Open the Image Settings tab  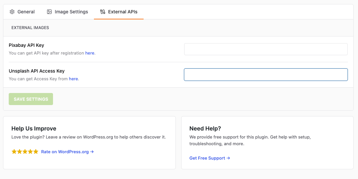tap(71, 12)
